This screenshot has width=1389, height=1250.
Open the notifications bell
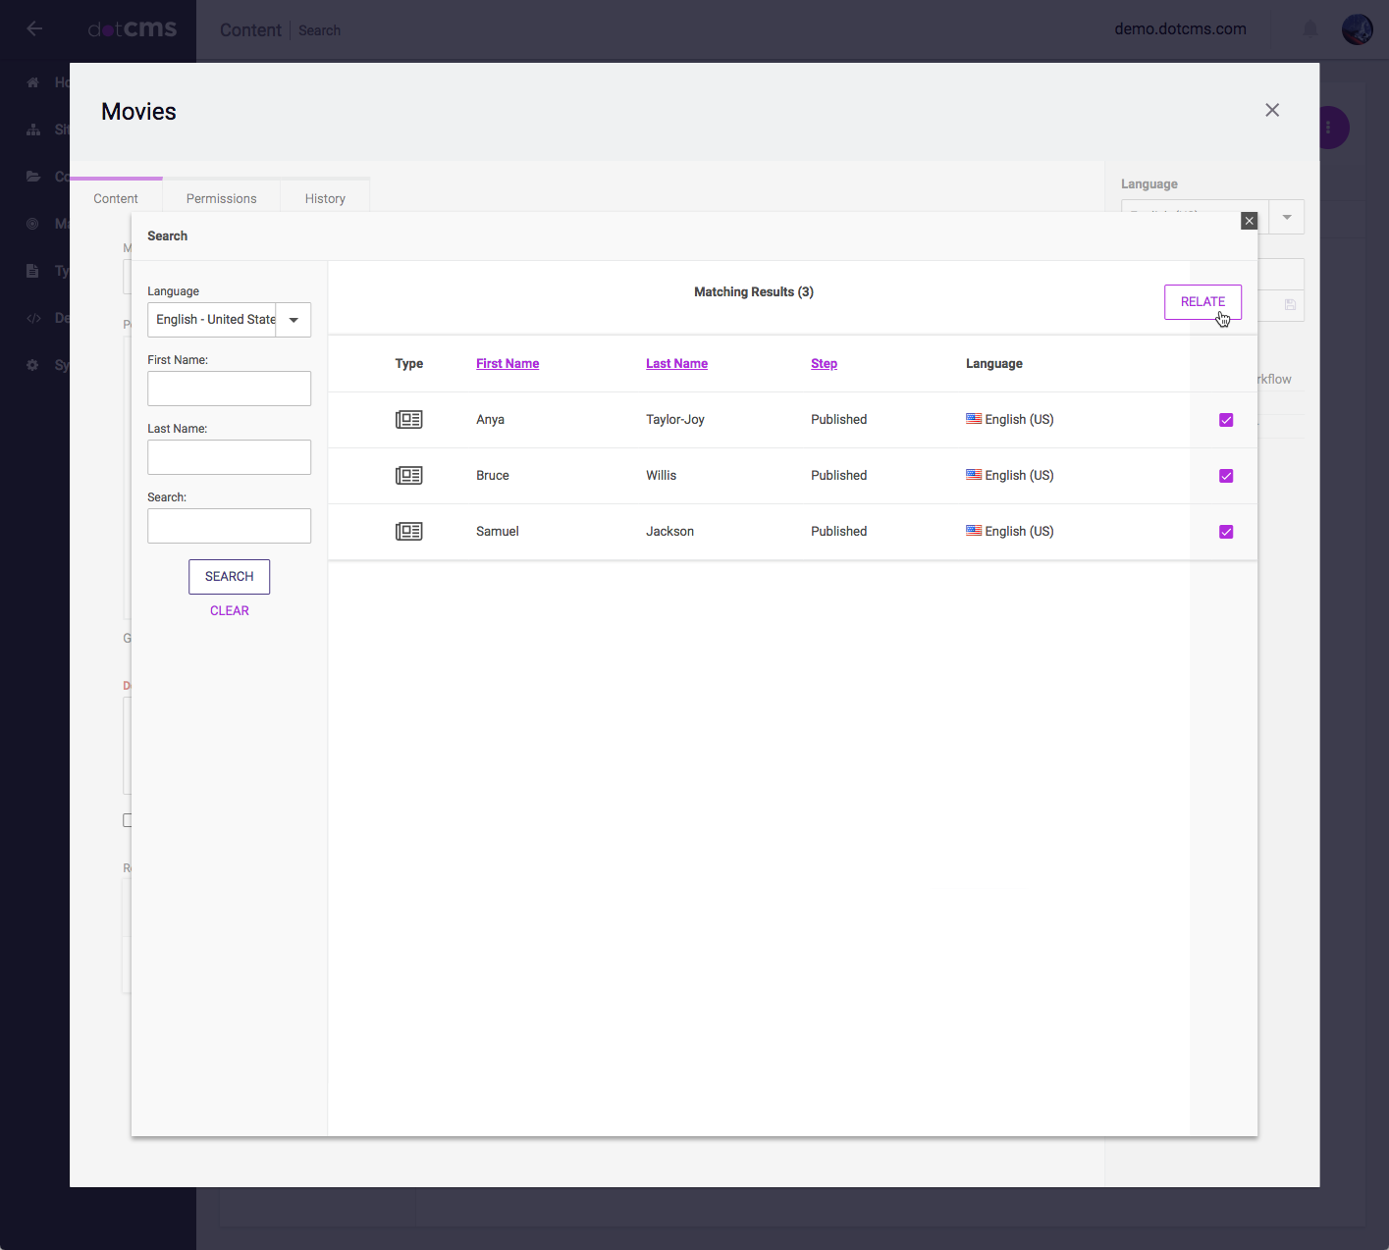(x=1309, y=29)
